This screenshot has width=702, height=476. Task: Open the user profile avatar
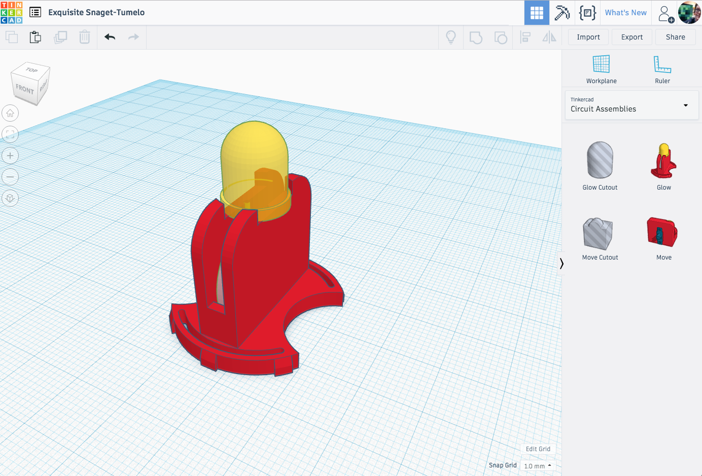tap(689, 13)
